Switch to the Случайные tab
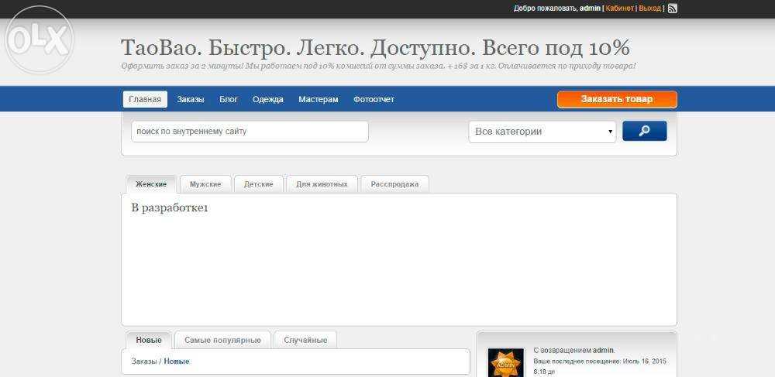The height and width of the screenshot is (377, 775). [305, 340]
